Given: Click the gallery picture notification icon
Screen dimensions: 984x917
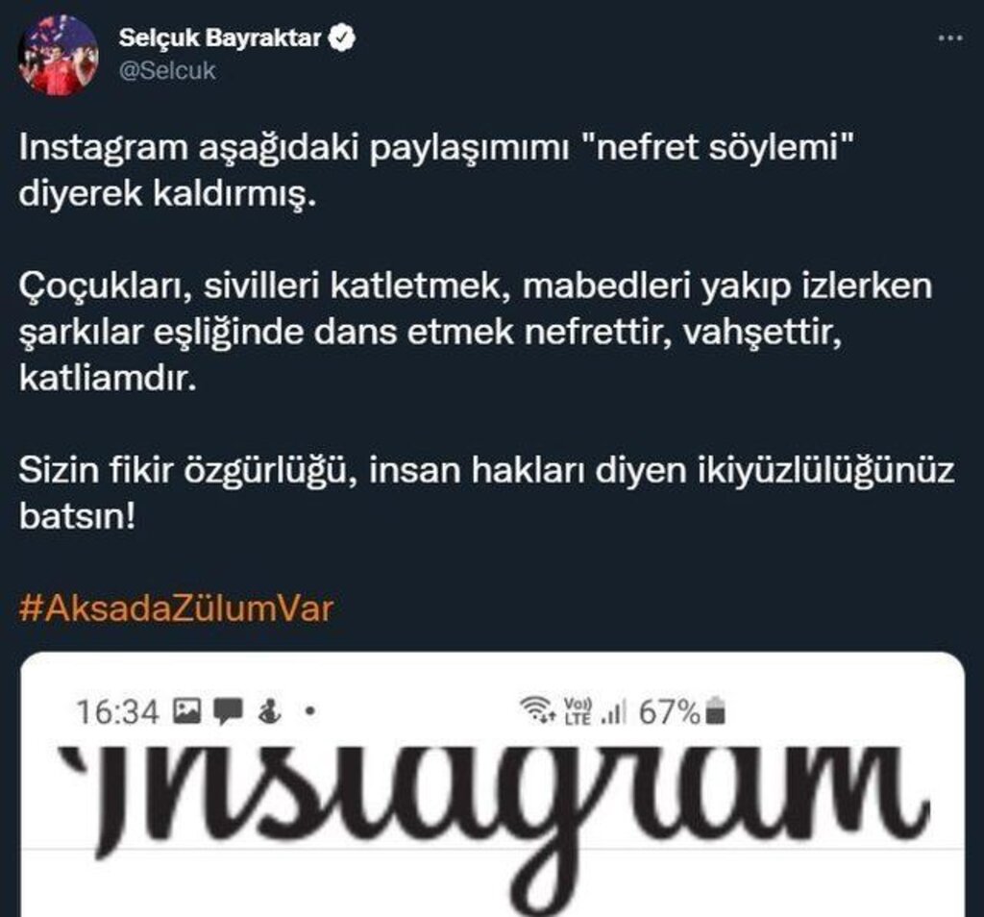Looking at the screenshot, I should coord(187,711).
